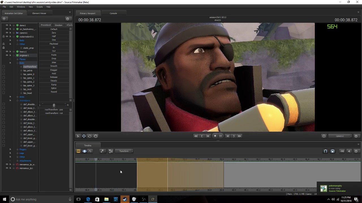362x203 pixels.
Task: Select rootTransform - pos control
Action: [54, 109]
